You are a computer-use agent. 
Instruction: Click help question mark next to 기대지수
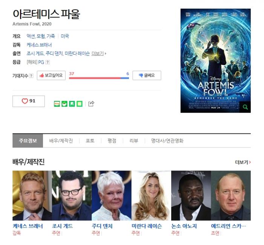[x=31, y=76]
